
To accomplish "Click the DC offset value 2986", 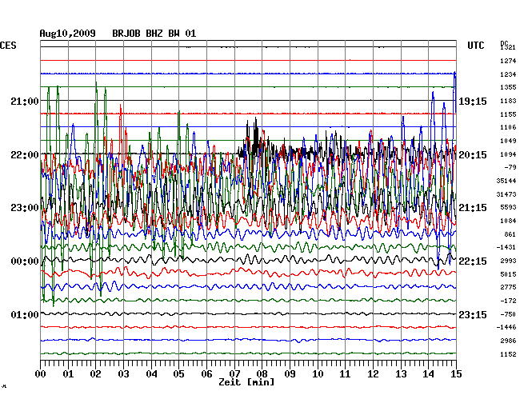I will (x=508, y=341).
